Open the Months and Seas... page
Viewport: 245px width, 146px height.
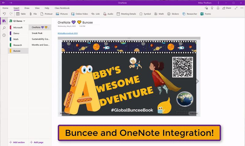(40, 45)
